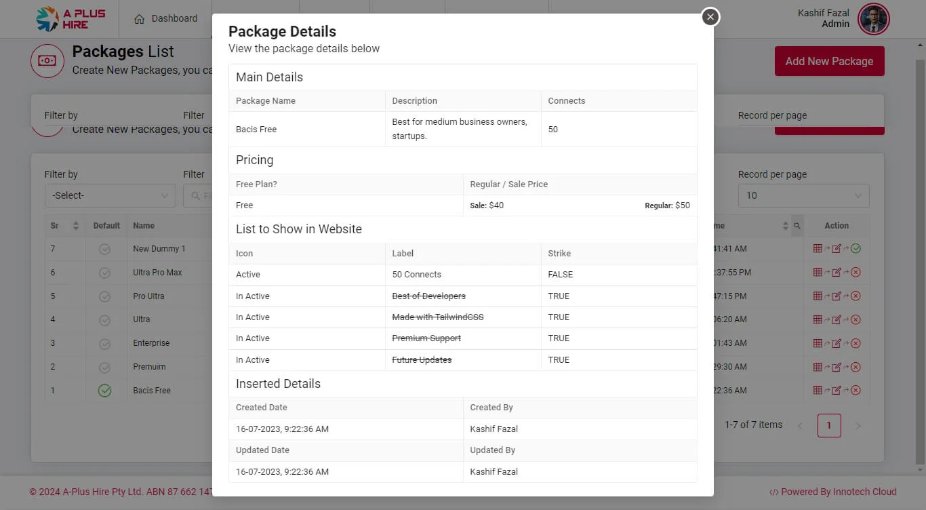Open the Filter by -Select- dropdown

[x=110, y=195]
